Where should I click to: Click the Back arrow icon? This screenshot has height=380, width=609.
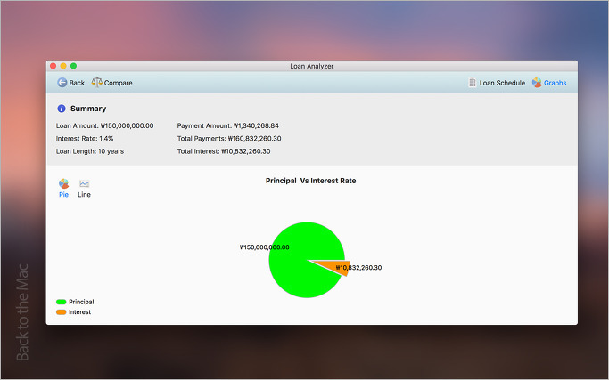pyautogui.click(x=62, y=82)
